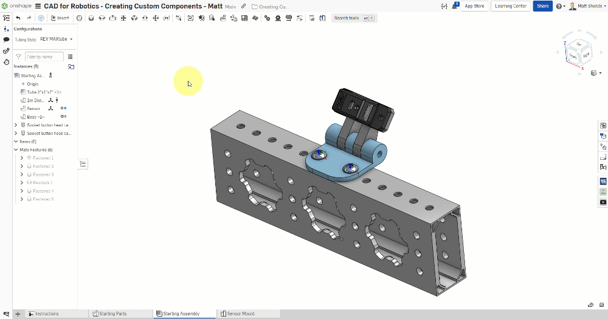The image size is (608, 319).
Task: Expand the first Socket button head item
Action: coord(16,125)
